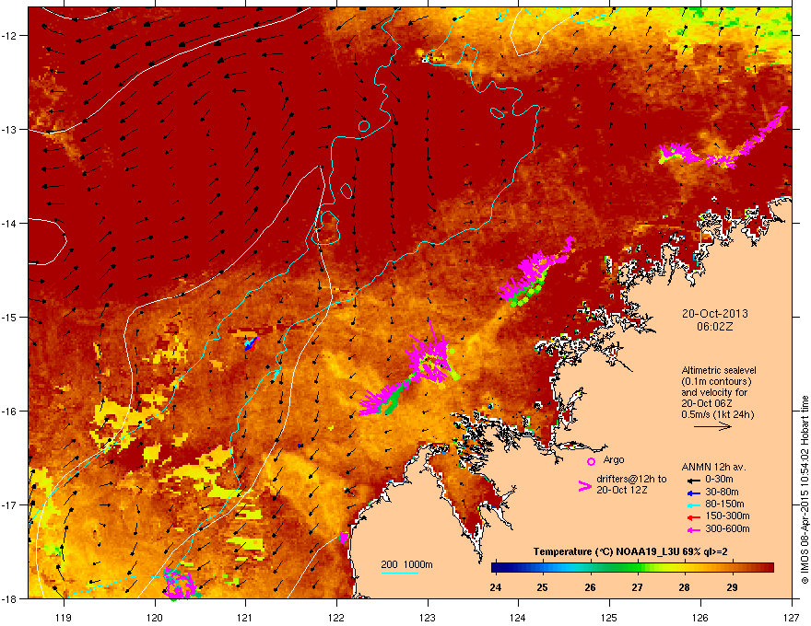Click the black 0-30m arrow in legend
Screen dimensions: 811x626
[x=694, y=481]
